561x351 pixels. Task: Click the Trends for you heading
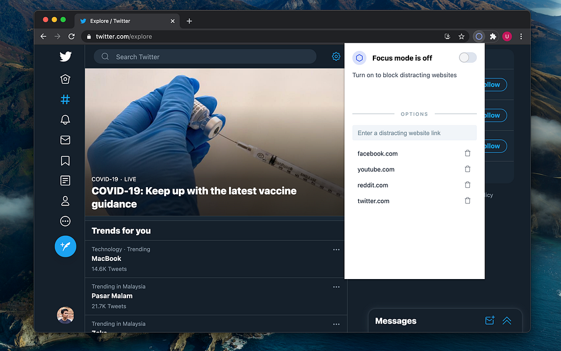(122, 230)
